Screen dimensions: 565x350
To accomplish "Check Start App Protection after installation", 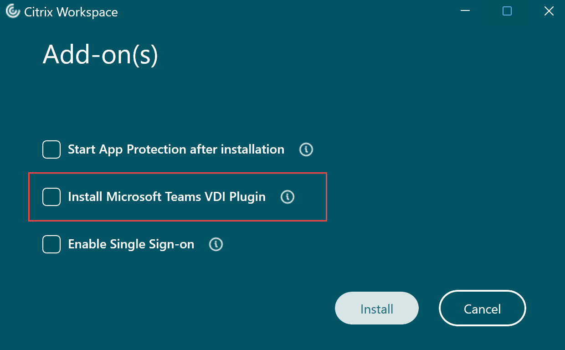I will click(x=51, y=149).
